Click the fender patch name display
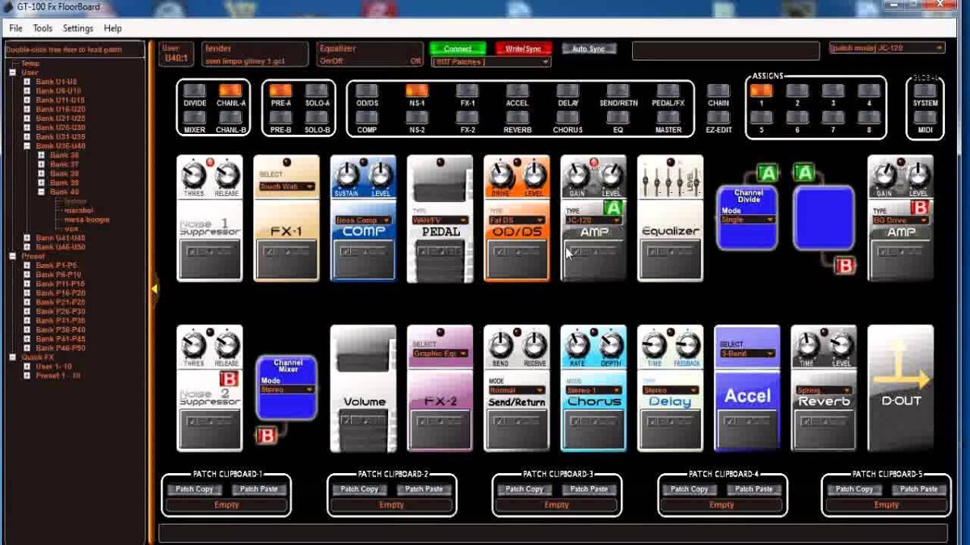The height and width of the screenshot is (545, 970). [x=255, y=54]
